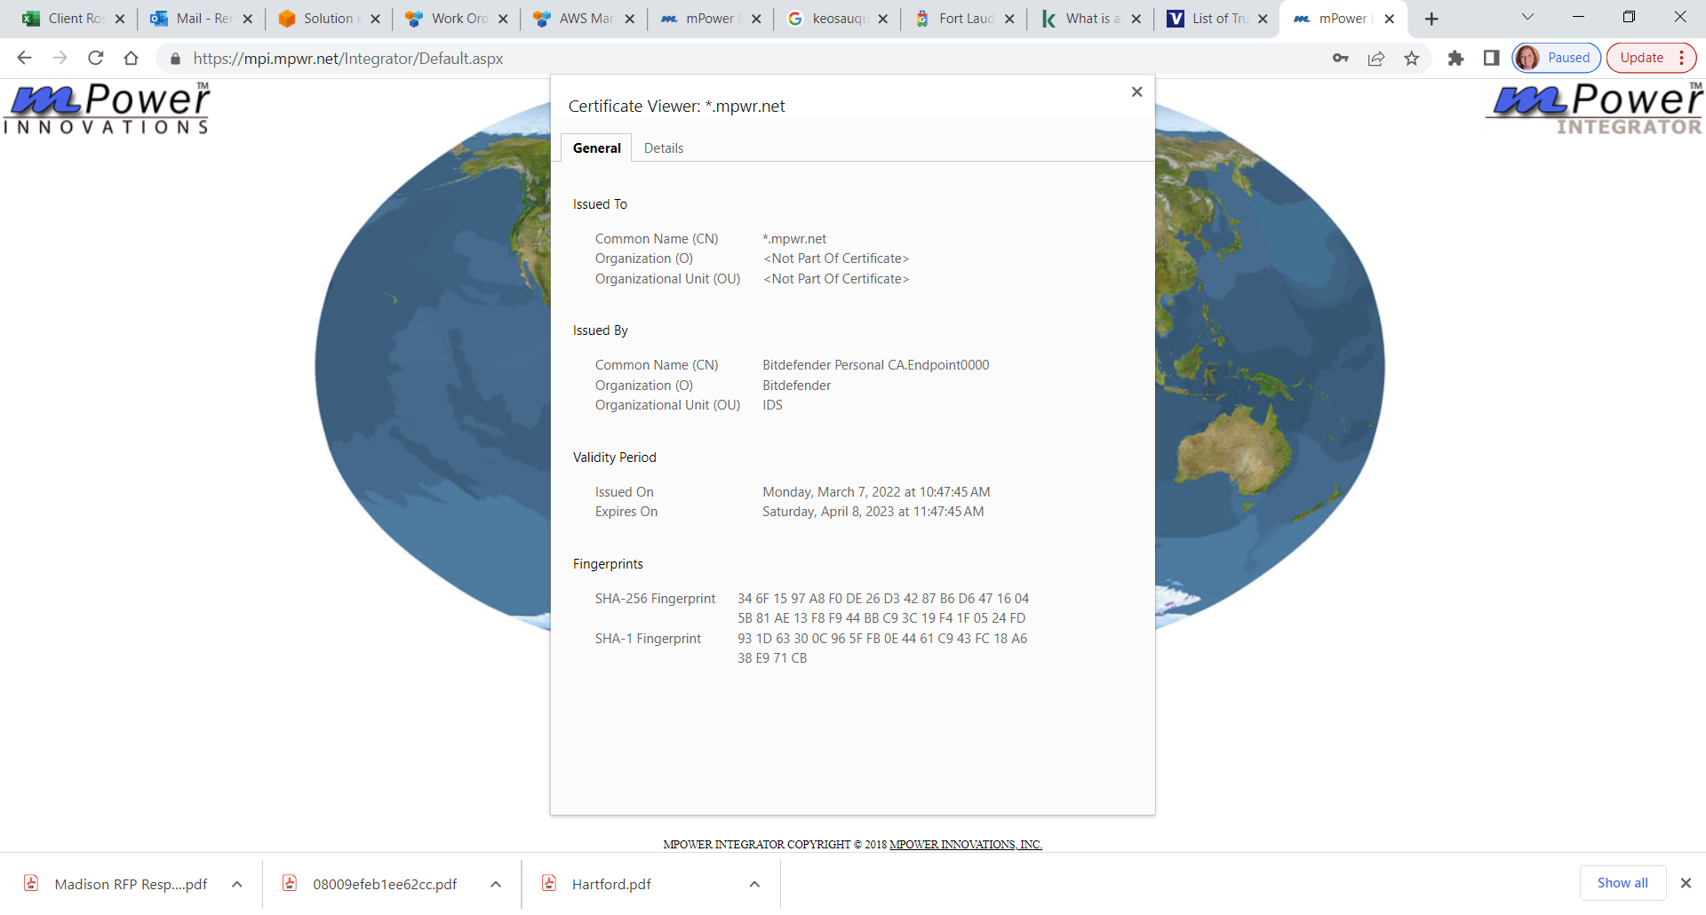Select the Expires On date value
Screen dimensions: 1706x915
(x=873, y=512)
